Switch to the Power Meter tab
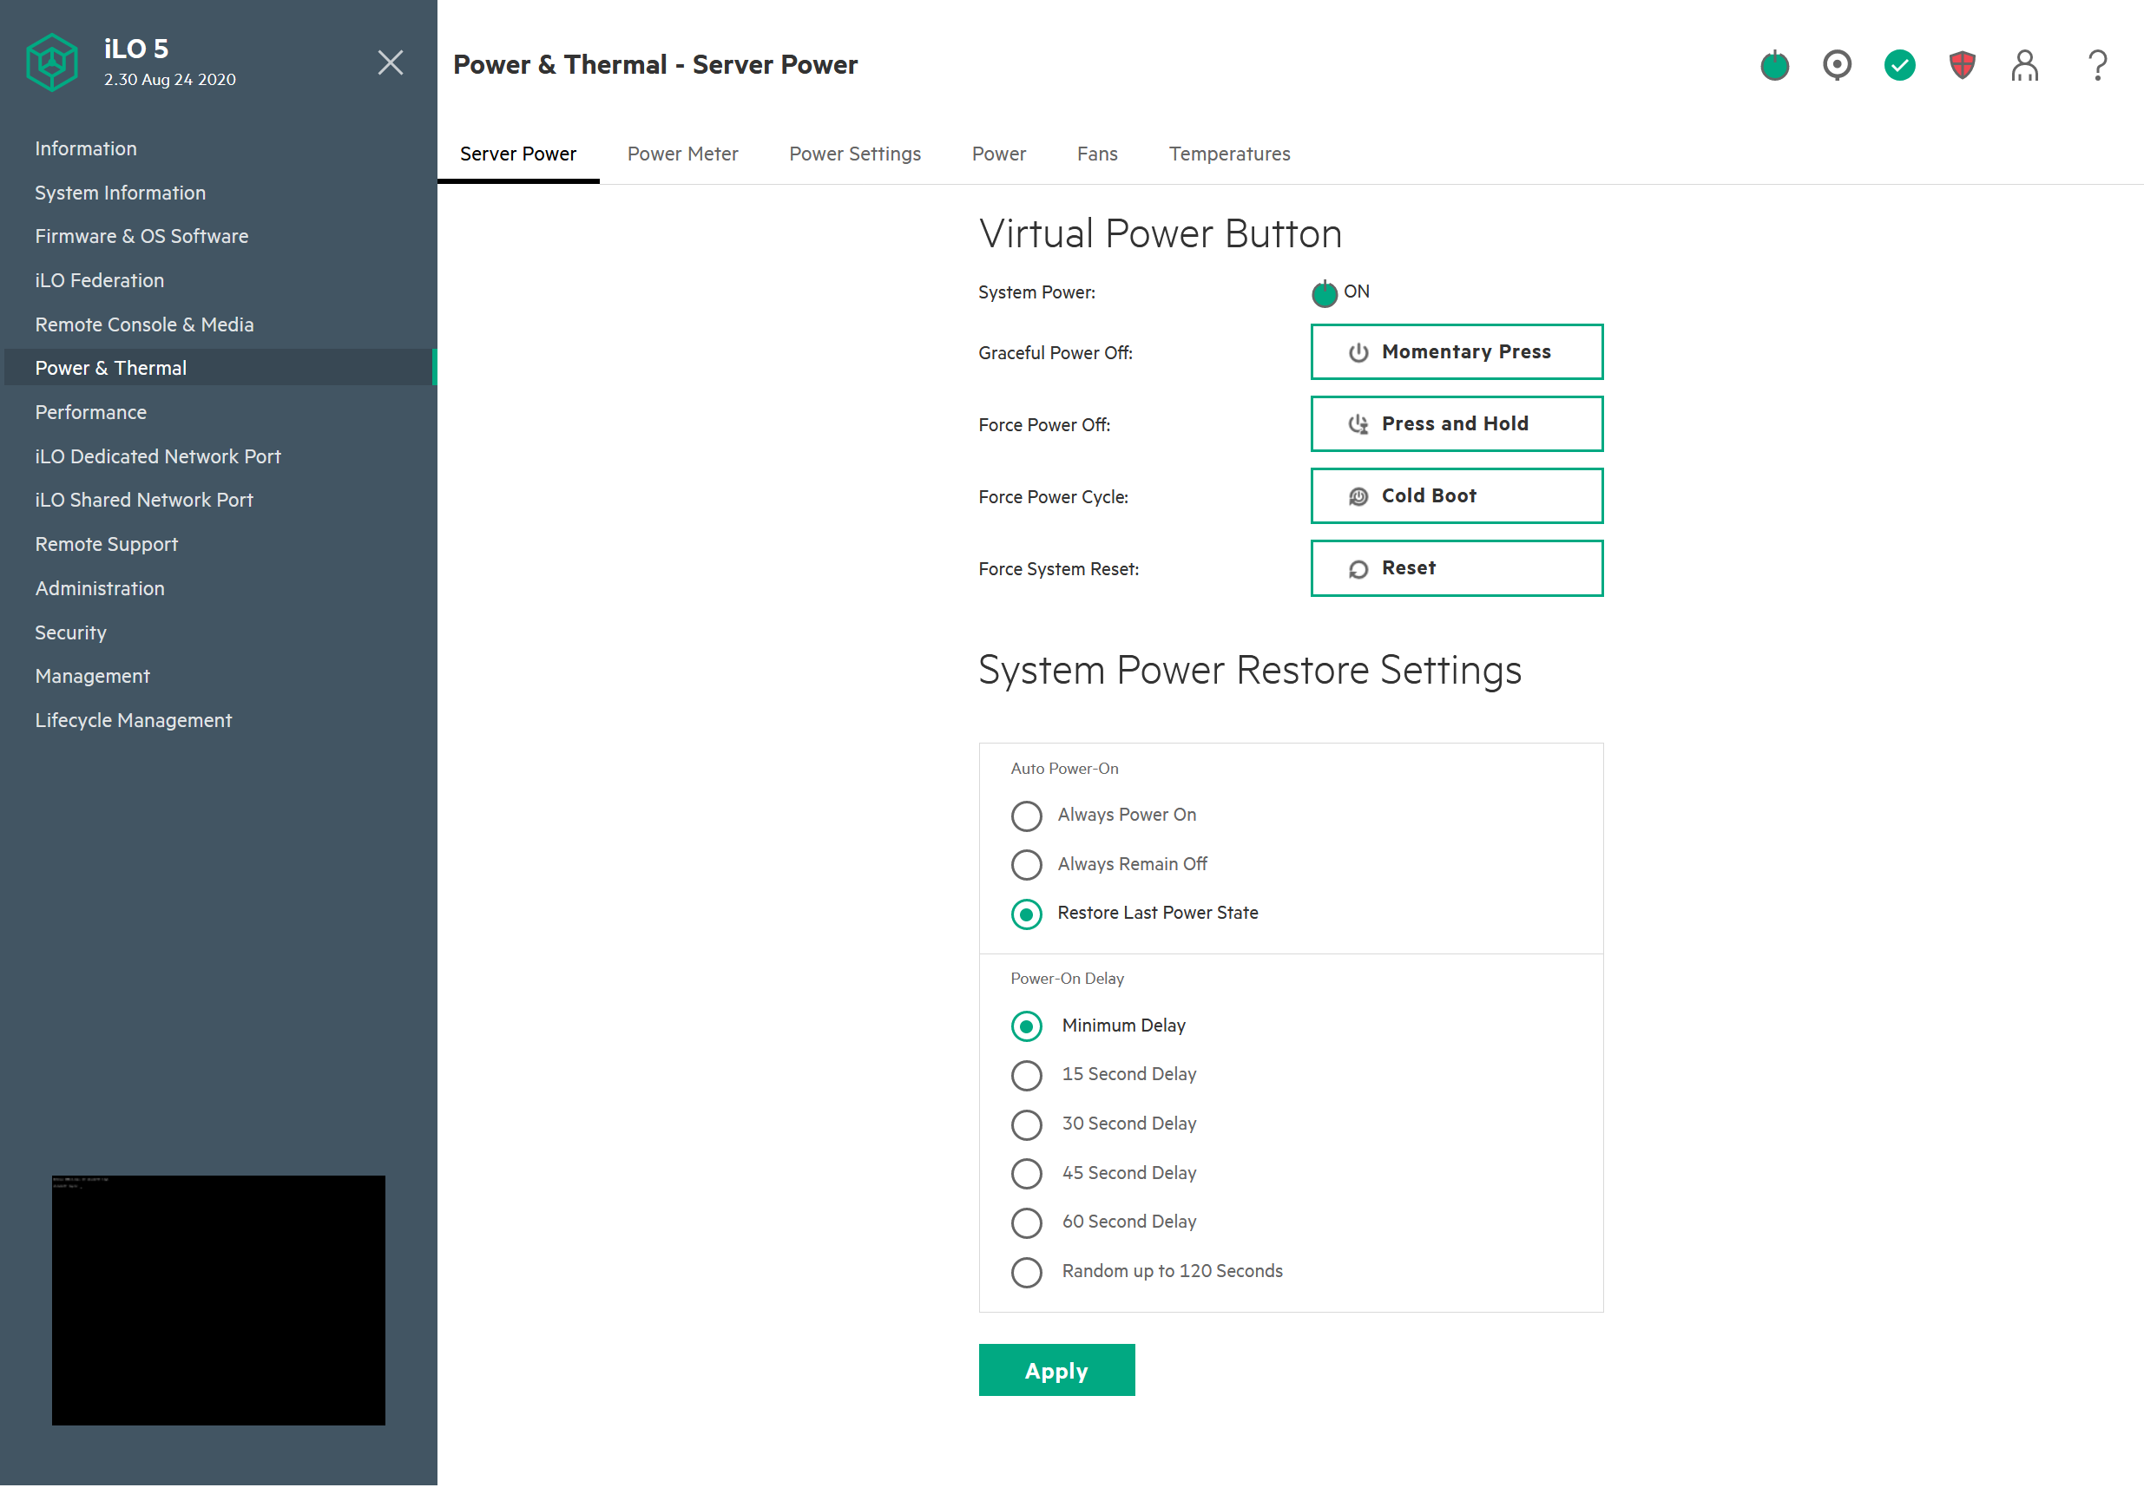This screenshot has height=1494, width=2144. (681, 154)
